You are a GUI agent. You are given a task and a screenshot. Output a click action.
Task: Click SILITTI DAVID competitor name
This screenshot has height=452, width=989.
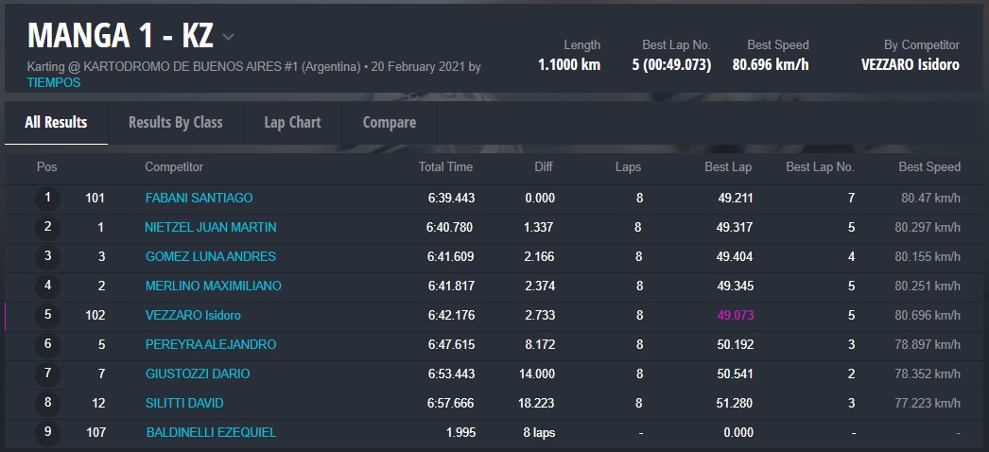pyautogui.click(x=183, y=404)
